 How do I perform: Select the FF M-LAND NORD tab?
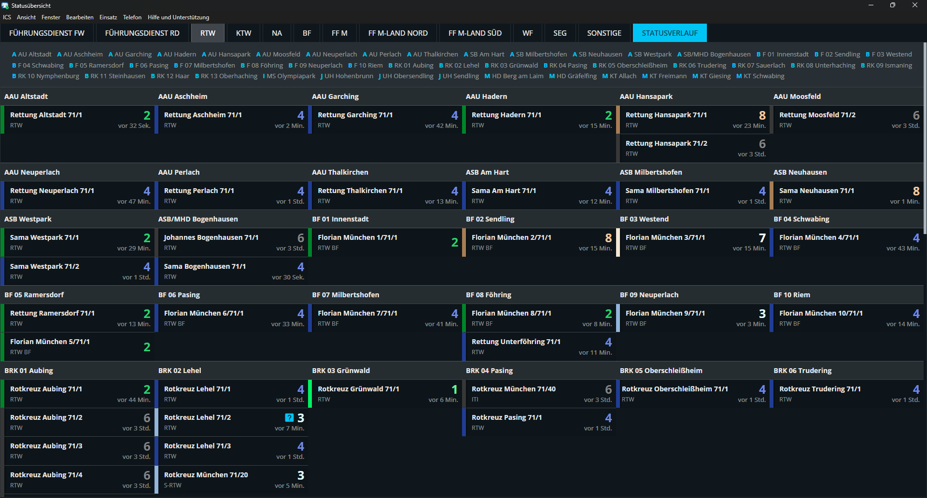click(x=397, y=33)
